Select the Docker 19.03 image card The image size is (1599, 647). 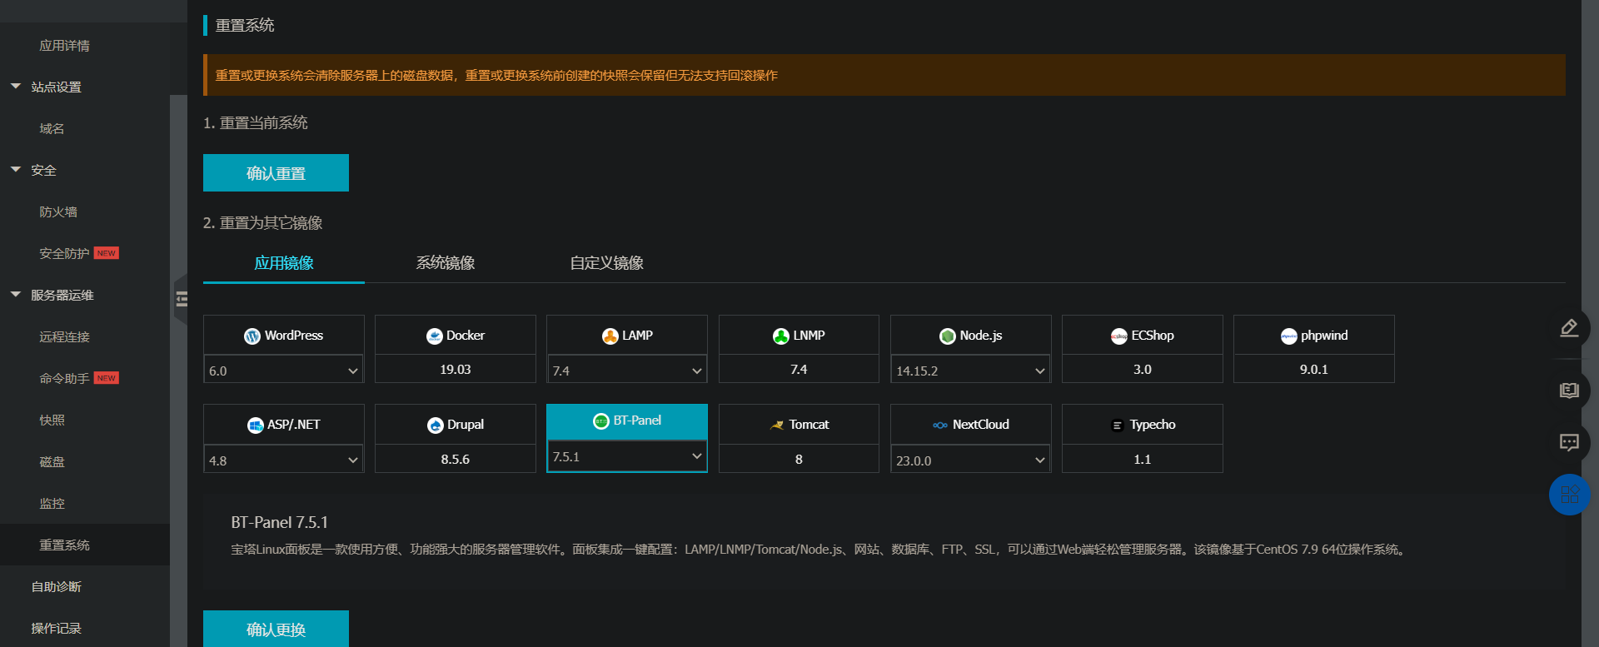click(456, 349)
